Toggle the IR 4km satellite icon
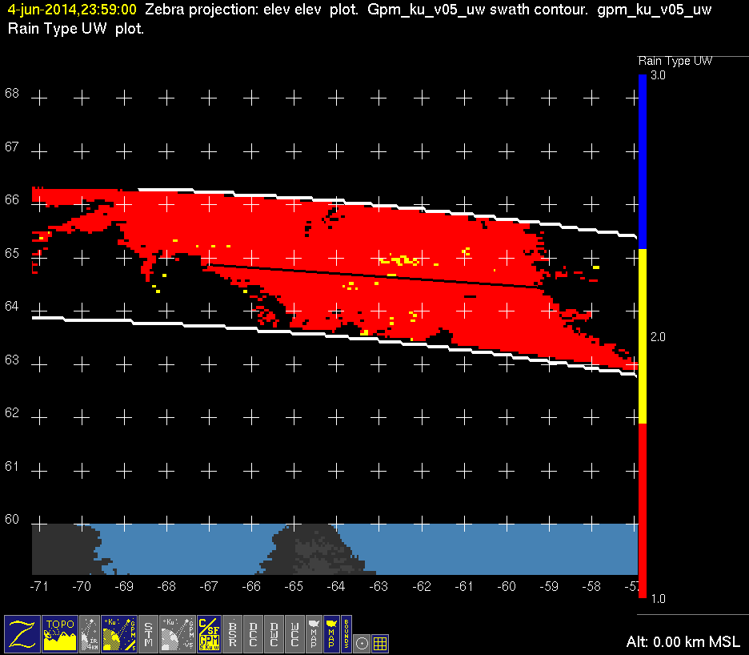Screen dimensions: 749x655 [x=90, y=634]
